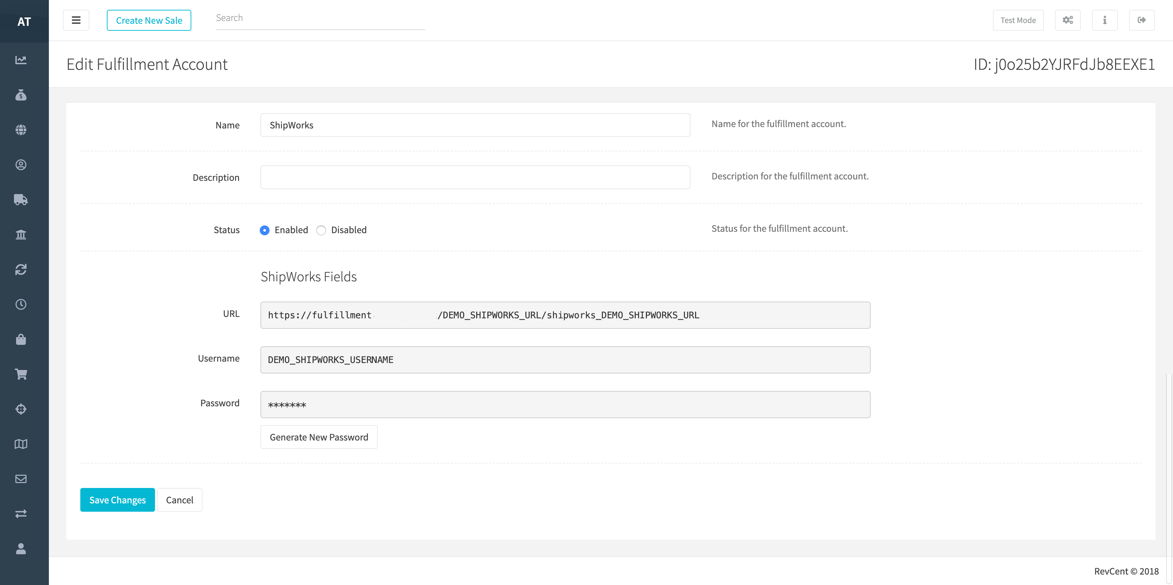Click the clock history sidebar icon
Image resolution: width=1173 pixels, height=585 pixels.
[21, 304]
